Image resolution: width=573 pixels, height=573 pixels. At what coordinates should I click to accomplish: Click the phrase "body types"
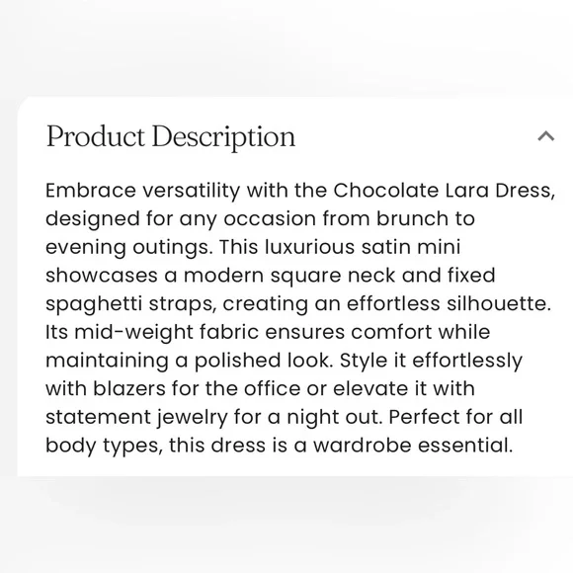(x=102, y=447)
